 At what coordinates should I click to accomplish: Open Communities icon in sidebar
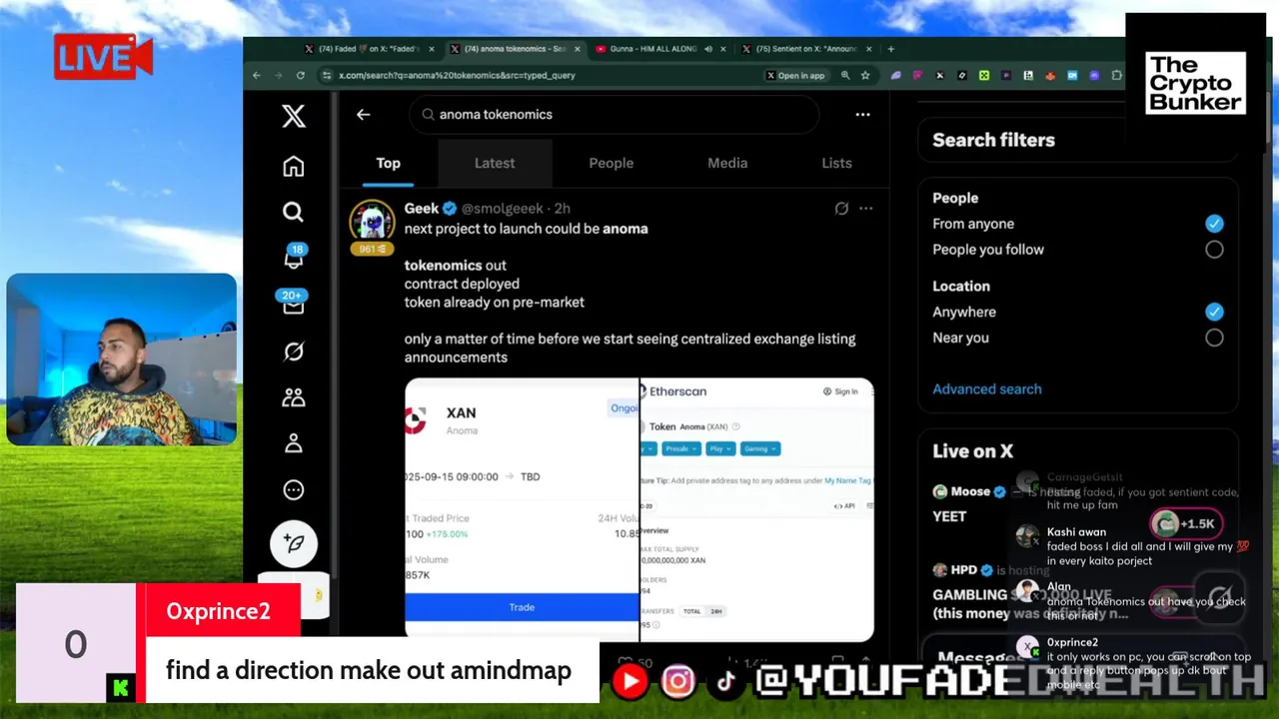[294, 397]
